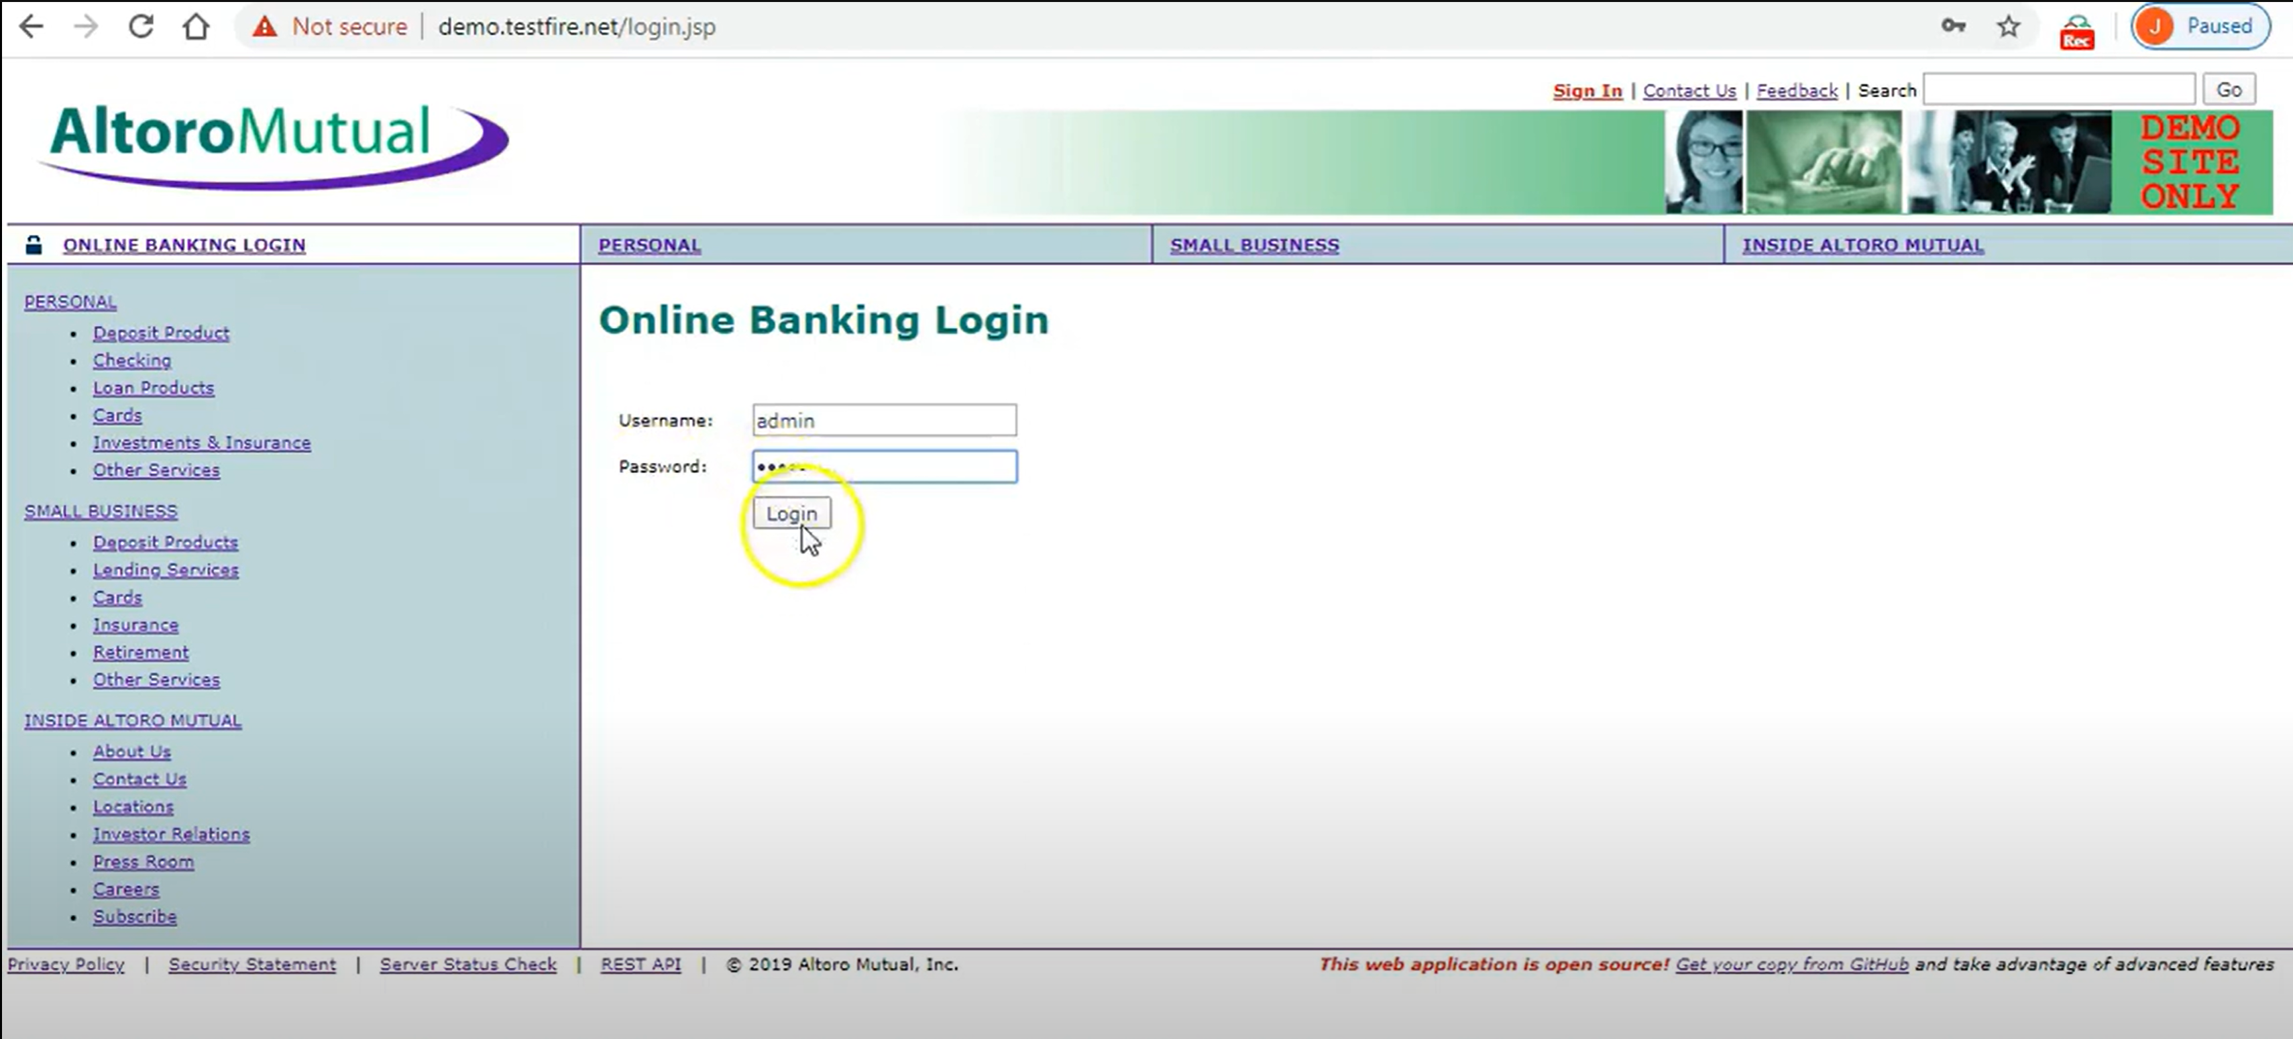Click the Go search button

pos(2228,90)
